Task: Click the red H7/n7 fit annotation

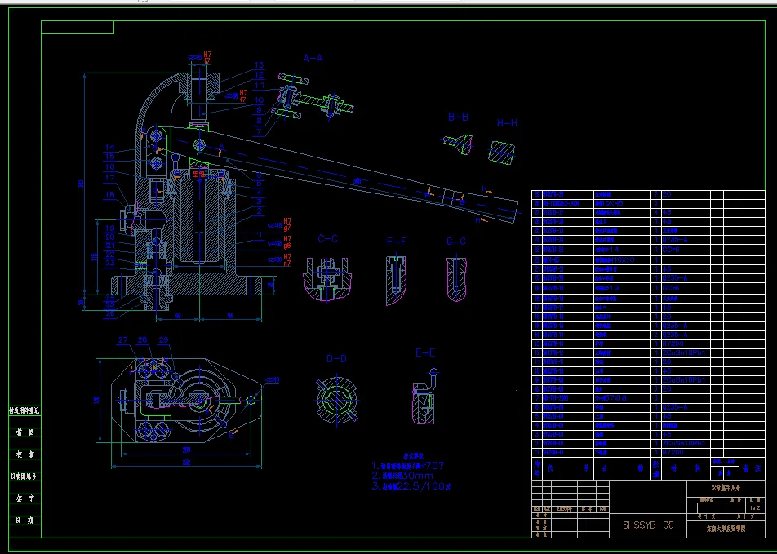Action: point(287,259)
